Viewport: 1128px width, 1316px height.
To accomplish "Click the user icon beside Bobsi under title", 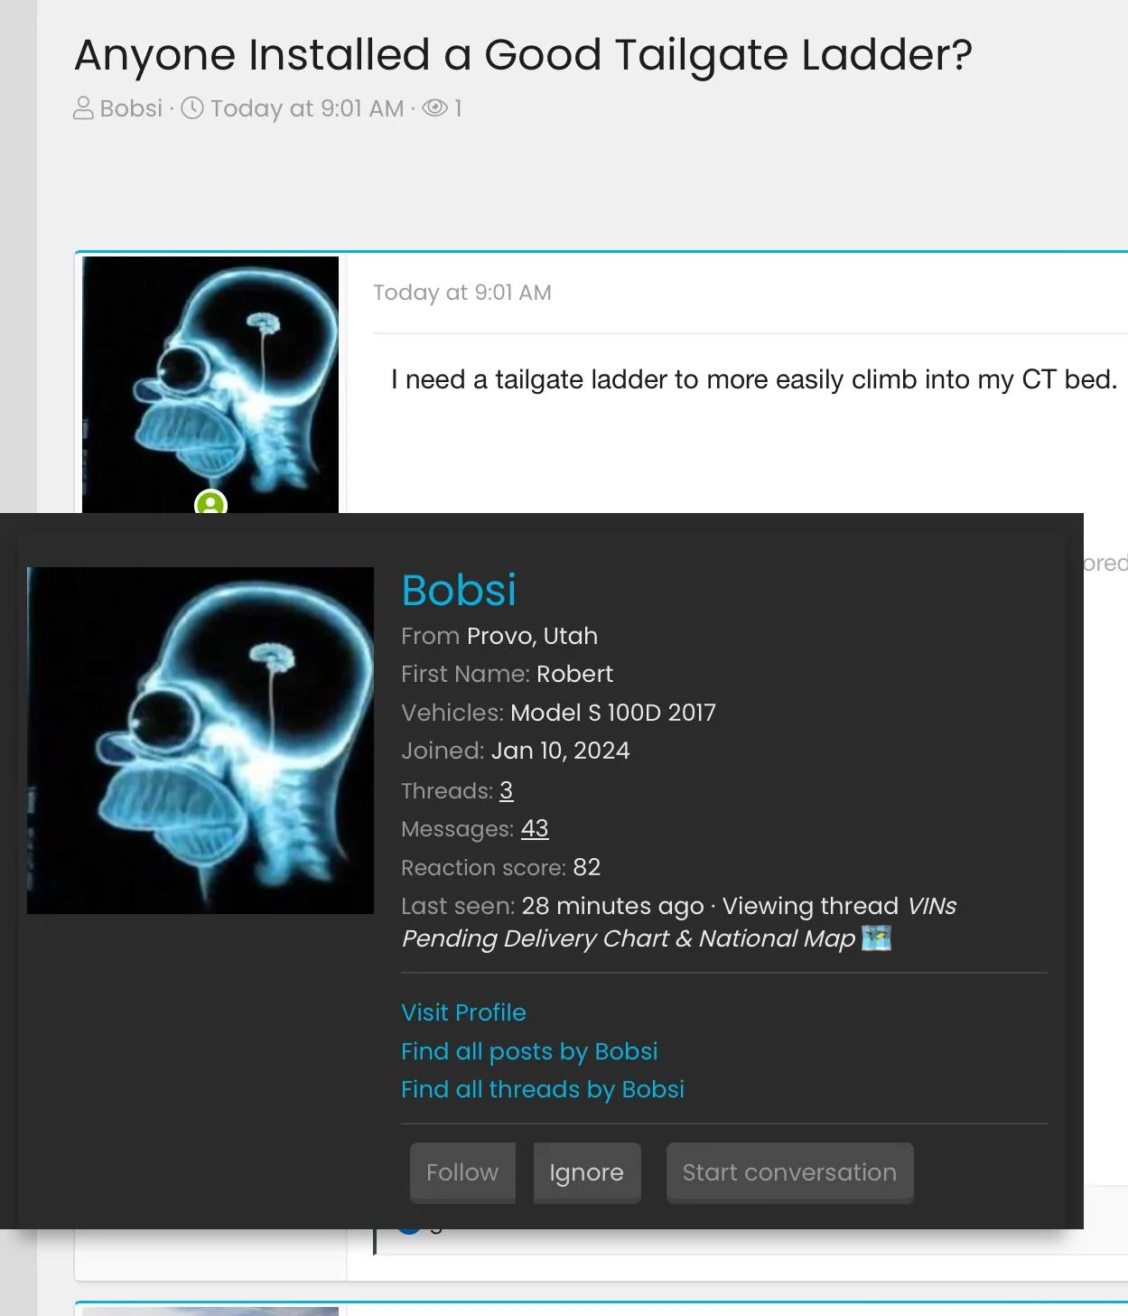I will 83,108.
